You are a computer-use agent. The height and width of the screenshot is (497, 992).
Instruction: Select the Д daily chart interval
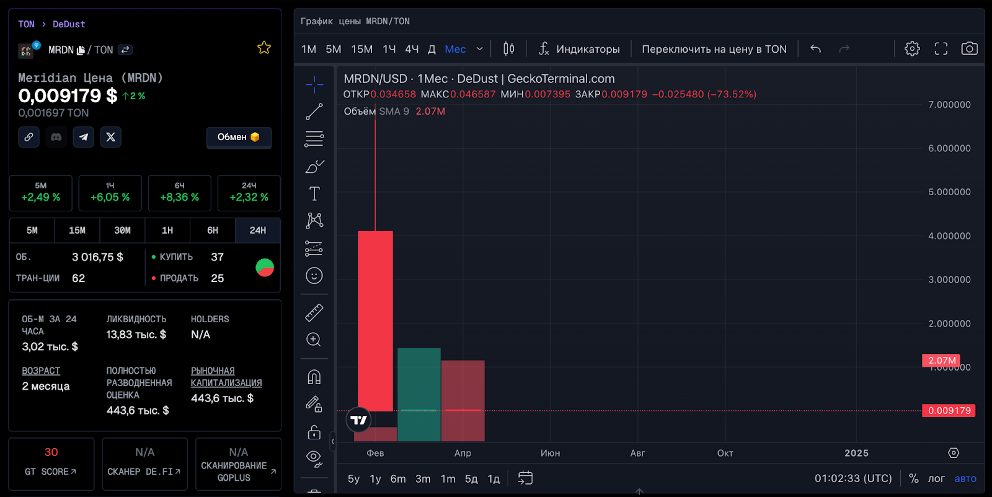pyautogui.click(x=432, y=49)
